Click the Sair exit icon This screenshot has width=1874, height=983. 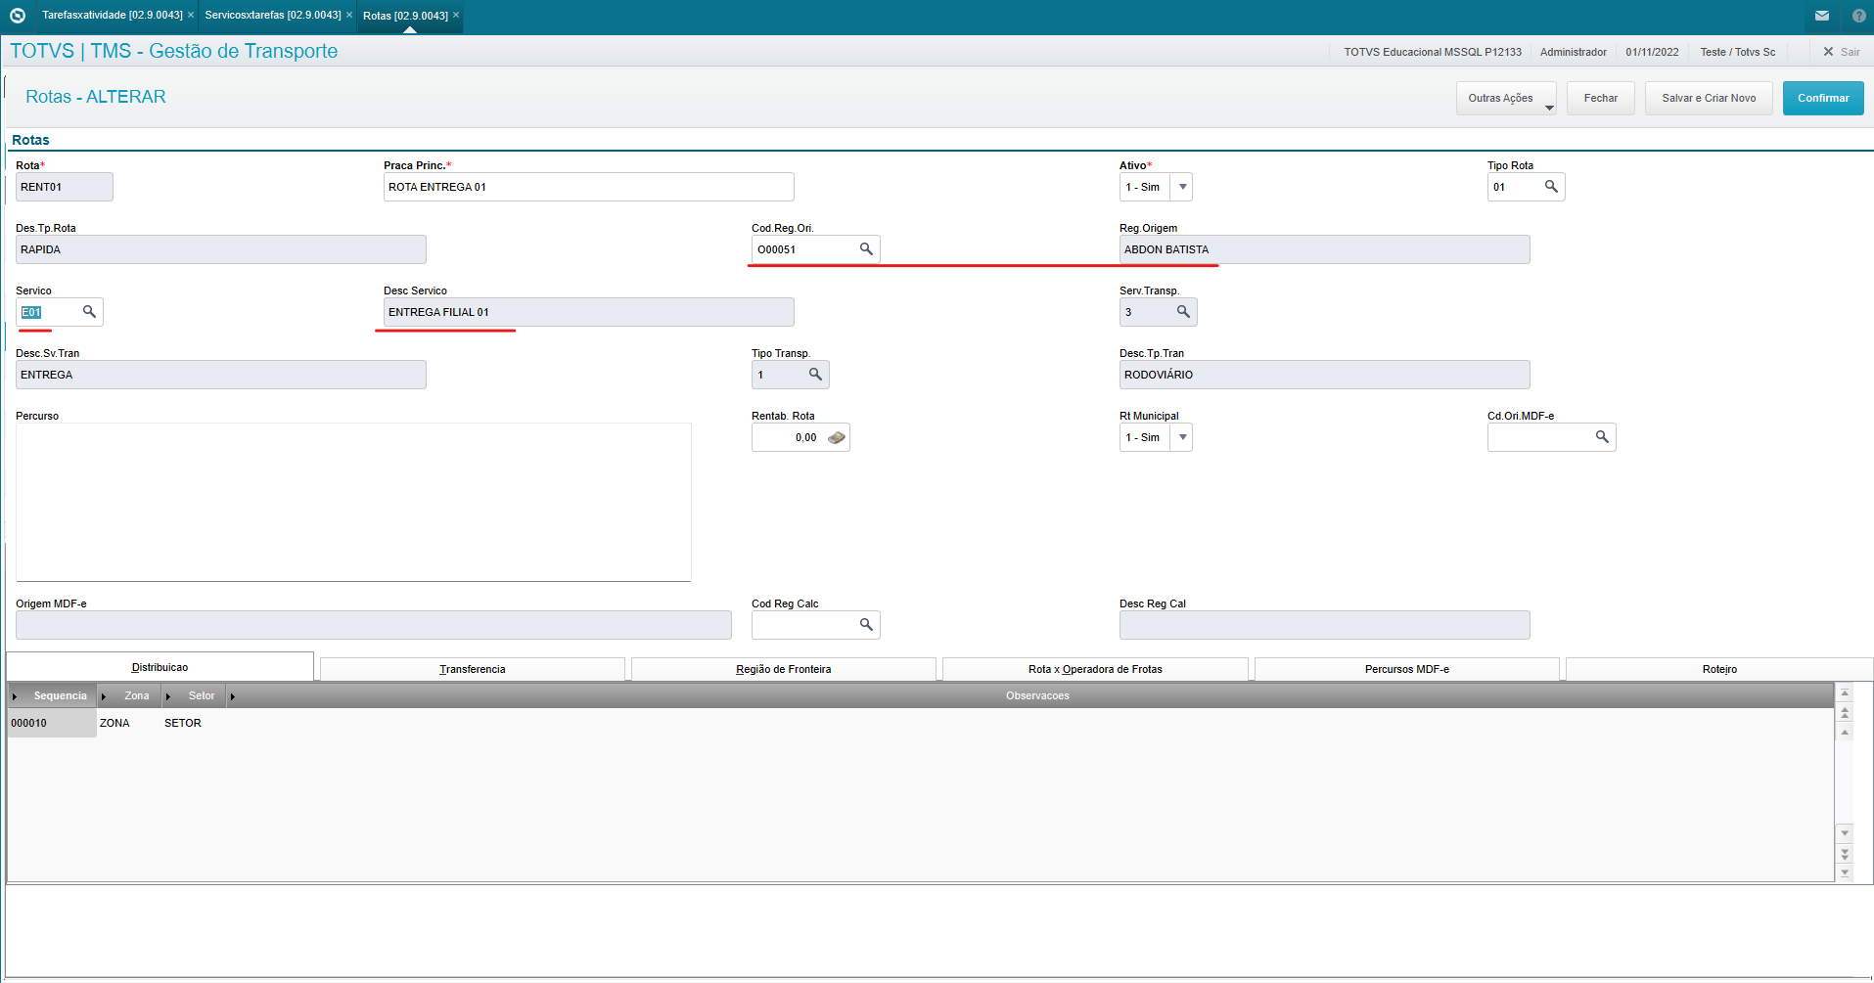coord(1828,52)
